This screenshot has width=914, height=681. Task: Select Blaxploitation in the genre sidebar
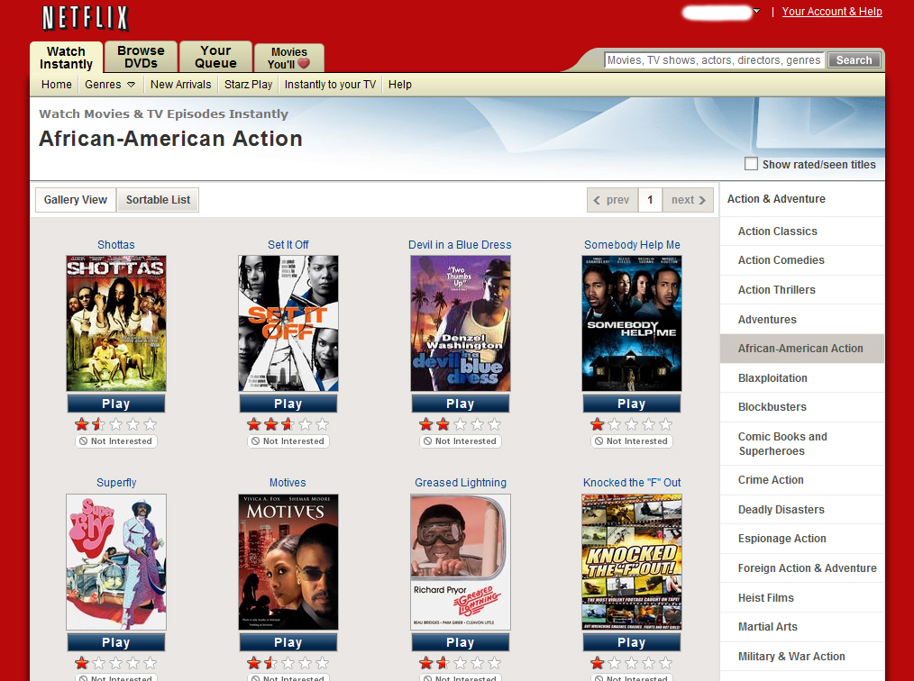coord(772,378)
